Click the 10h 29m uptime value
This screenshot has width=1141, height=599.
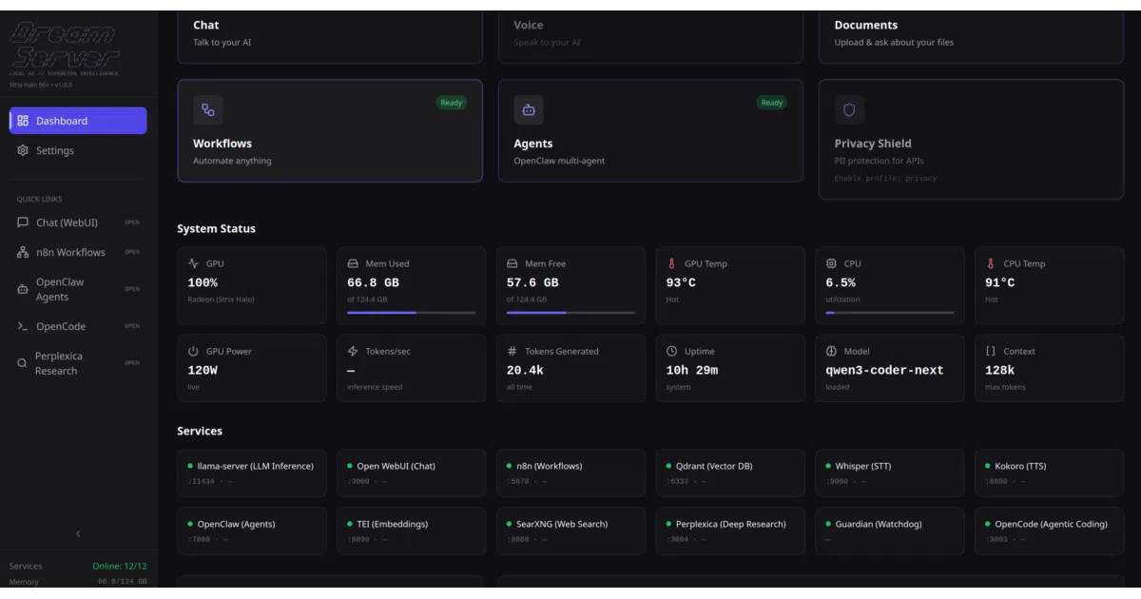tap(692, 371)
